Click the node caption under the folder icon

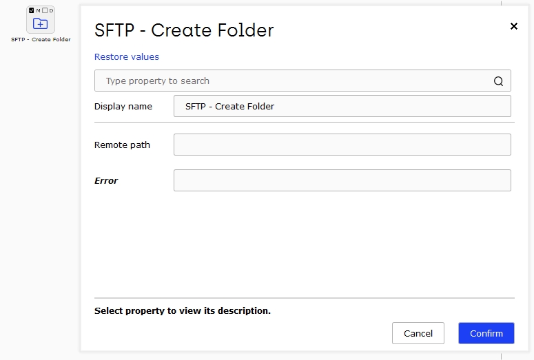41,39
